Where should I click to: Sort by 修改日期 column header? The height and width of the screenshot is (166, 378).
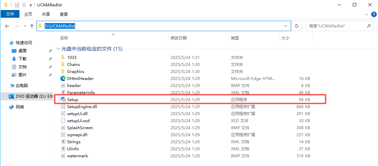click(x=179, y=38)
